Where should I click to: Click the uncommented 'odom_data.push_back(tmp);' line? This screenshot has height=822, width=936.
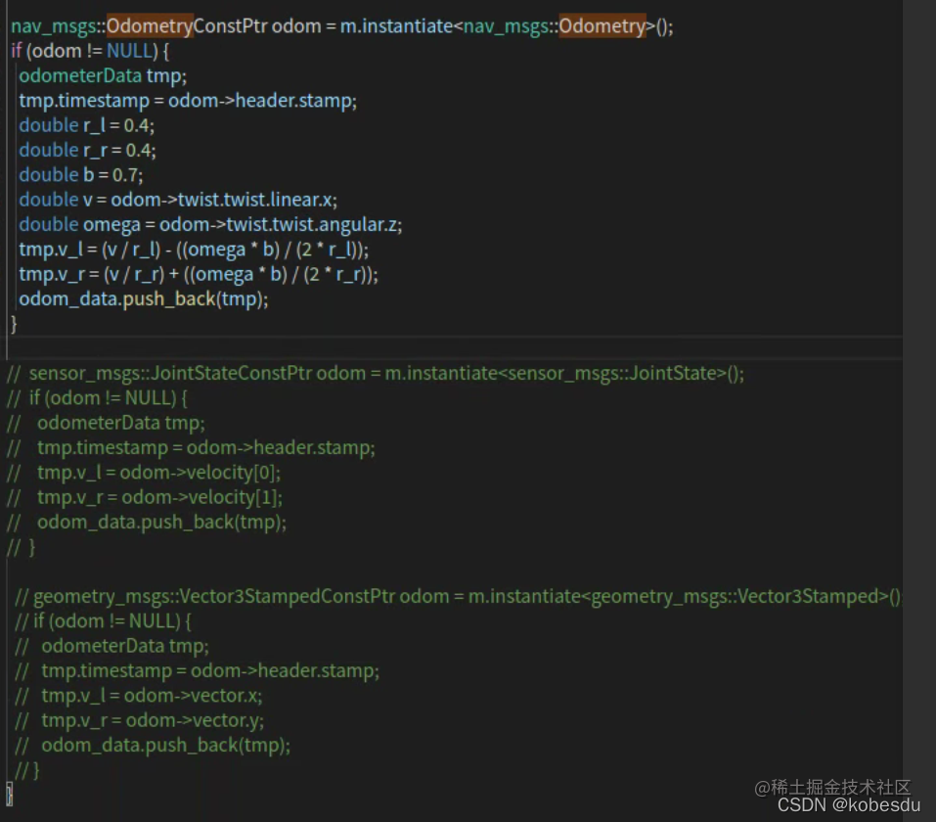coord(143,298)
